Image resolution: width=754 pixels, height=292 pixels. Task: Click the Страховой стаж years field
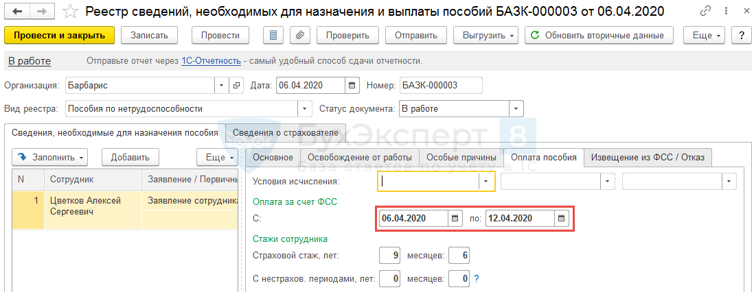tap(390, 256)
